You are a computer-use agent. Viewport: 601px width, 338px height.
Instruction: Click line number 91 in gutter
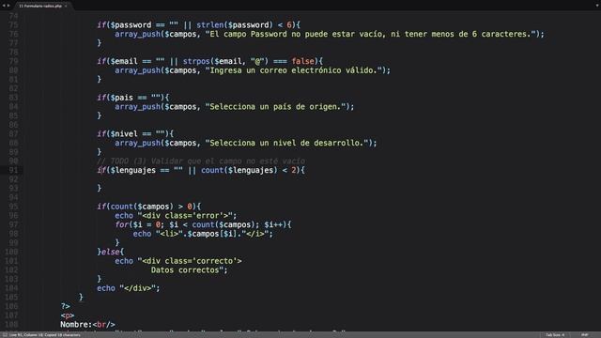tap(13, 170)
